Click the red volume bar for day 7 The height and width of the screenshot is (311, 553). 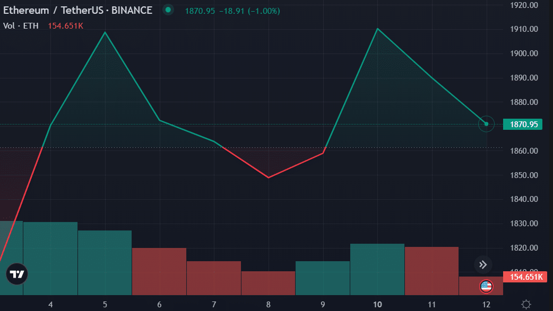[214, 278]
